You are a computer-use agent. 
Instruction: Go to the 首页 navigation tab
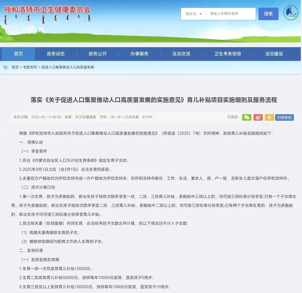(x=18, y=54)
